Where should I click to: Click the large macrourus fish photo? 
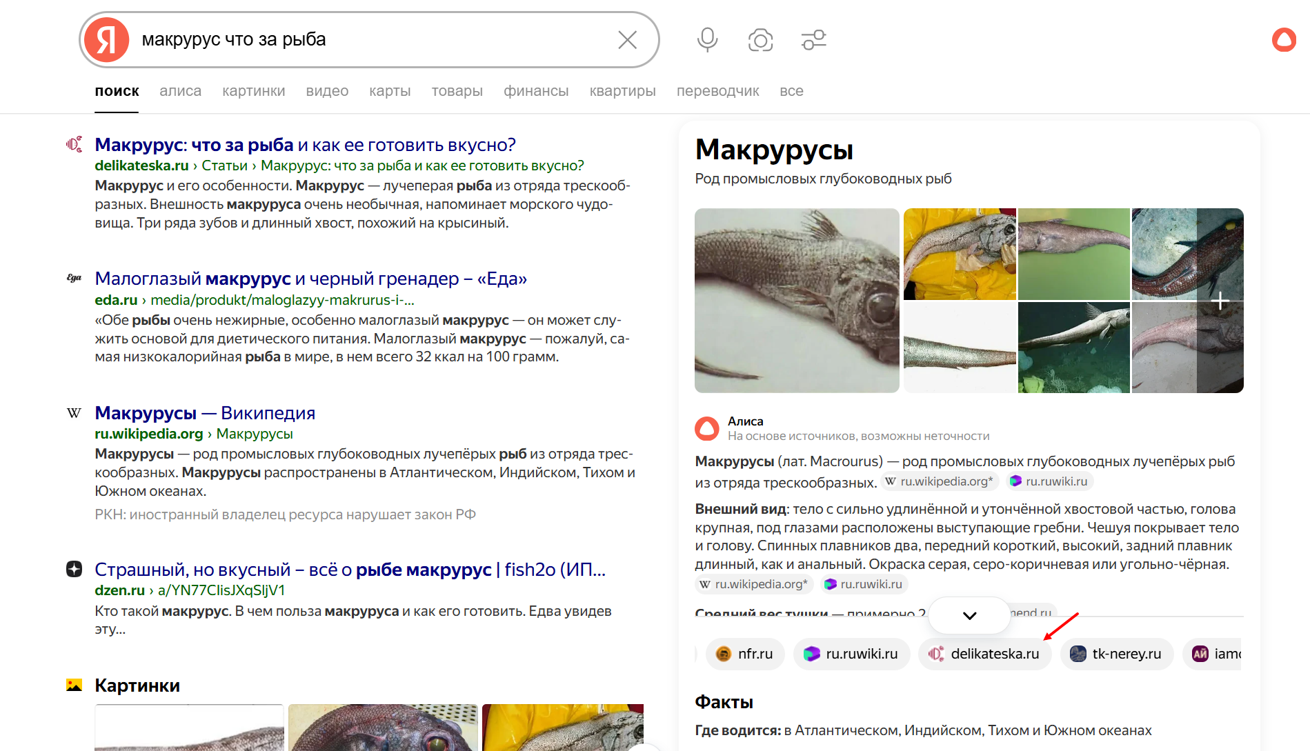click(797, 301)
